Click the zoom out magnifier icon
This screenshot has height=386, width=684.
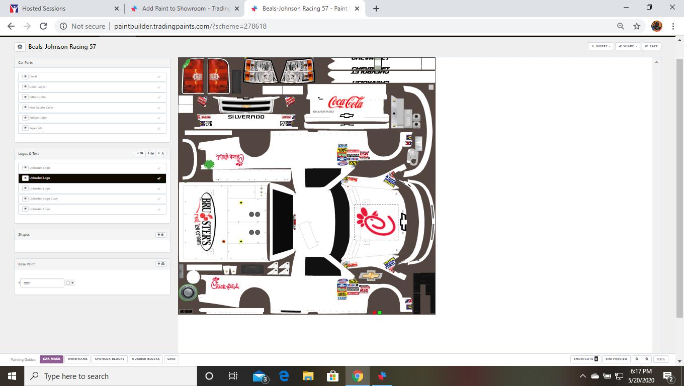(637, 359)
